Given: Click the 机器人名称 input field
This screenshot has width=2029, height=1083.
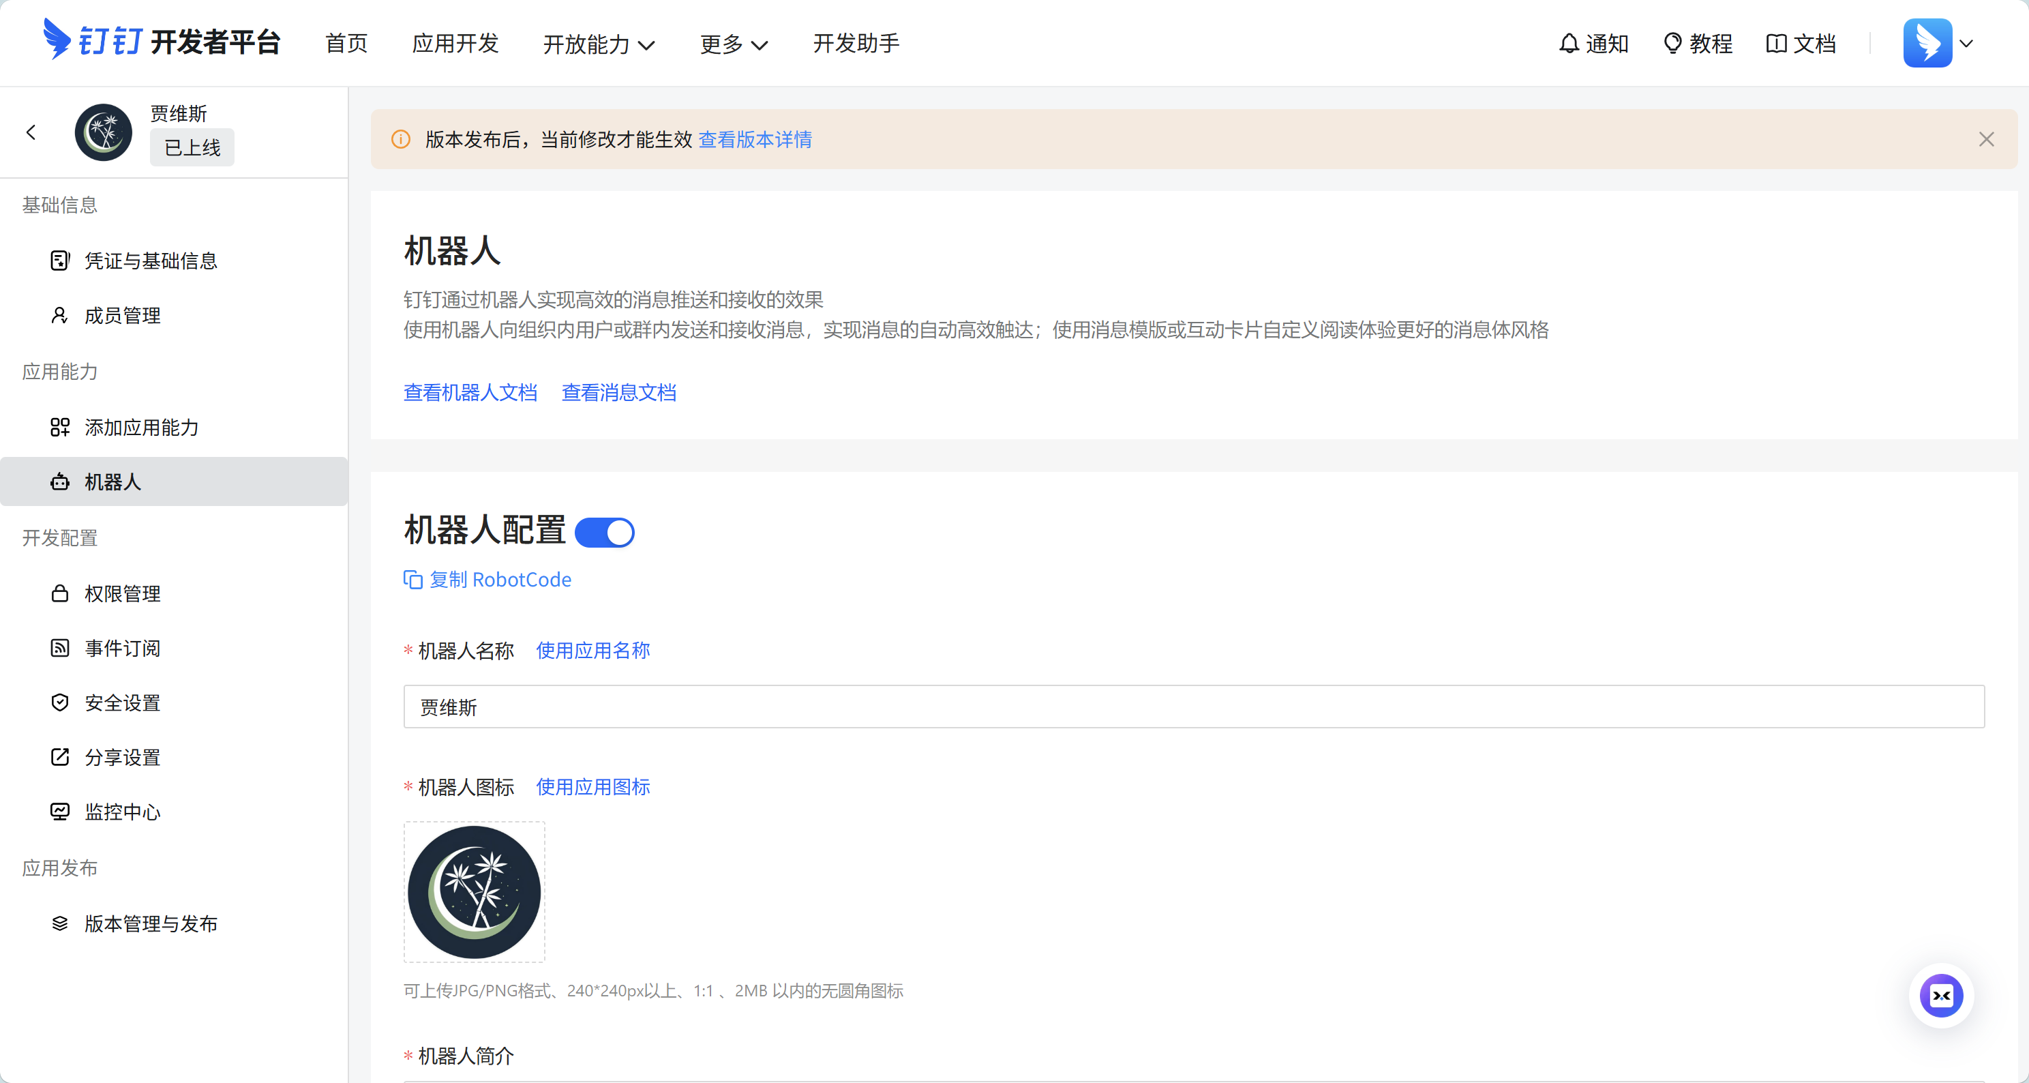Looking at the screenshot, I should (1192, 707).
